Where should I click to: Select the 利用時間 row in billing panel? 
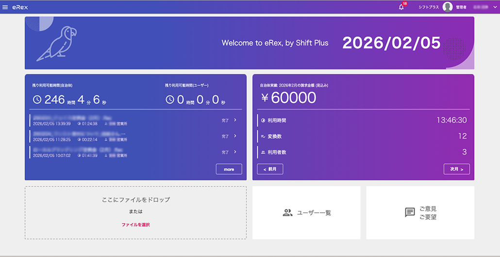tap(363, 120)
